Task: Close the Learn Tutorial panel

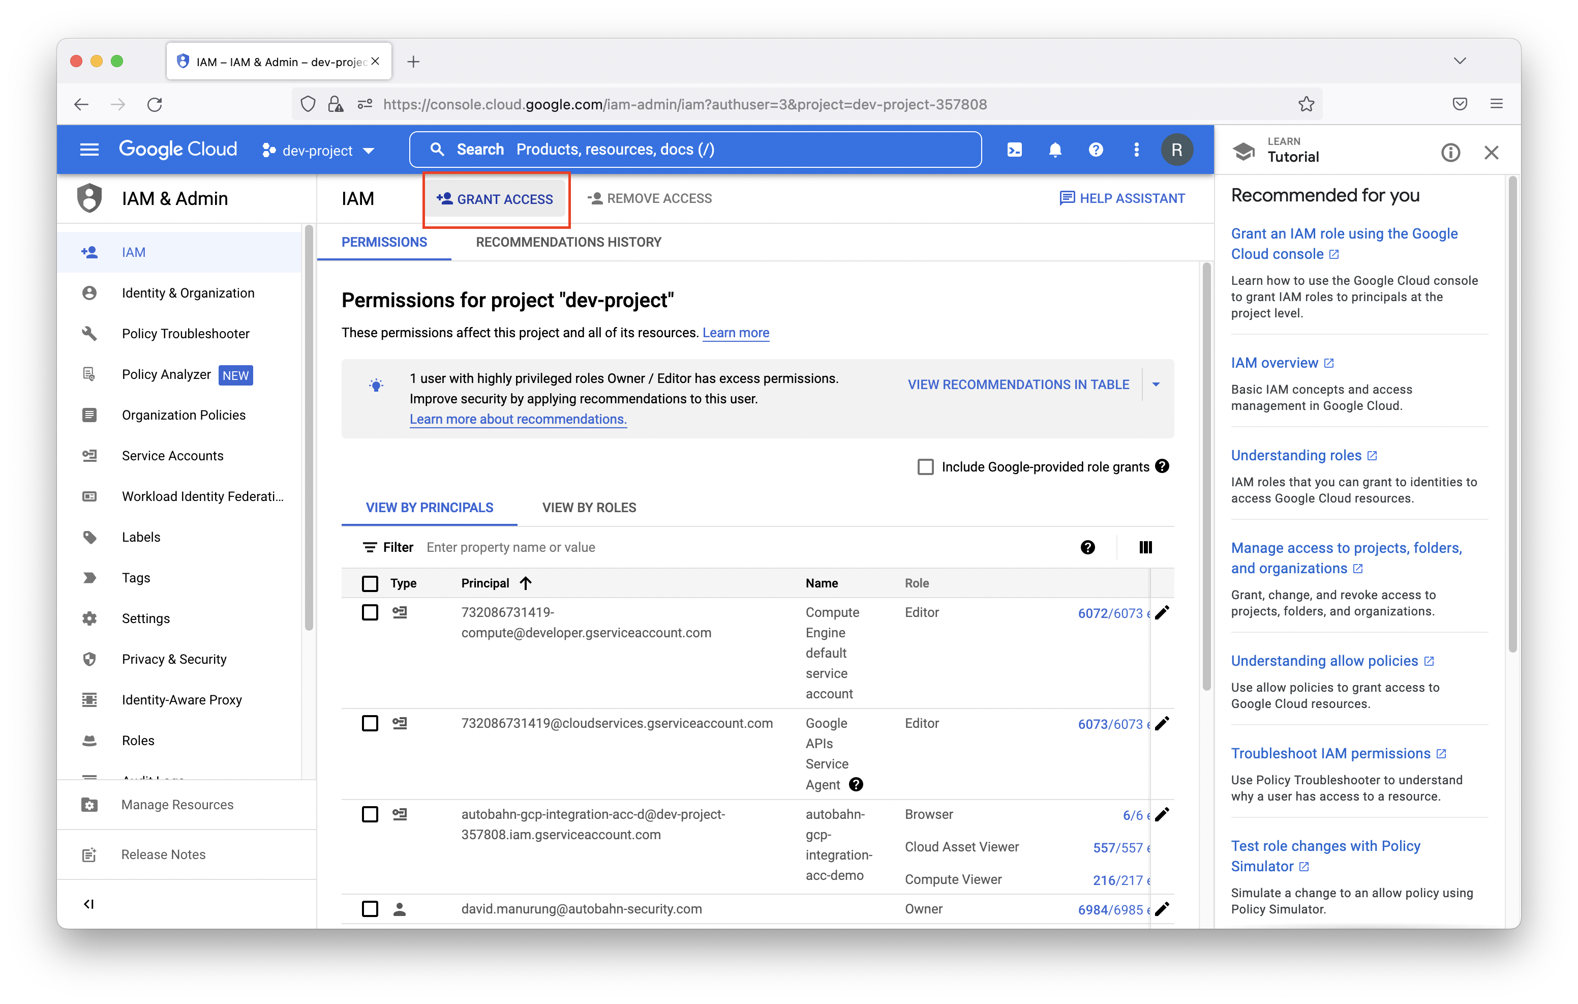Action: coord(1492,153)
